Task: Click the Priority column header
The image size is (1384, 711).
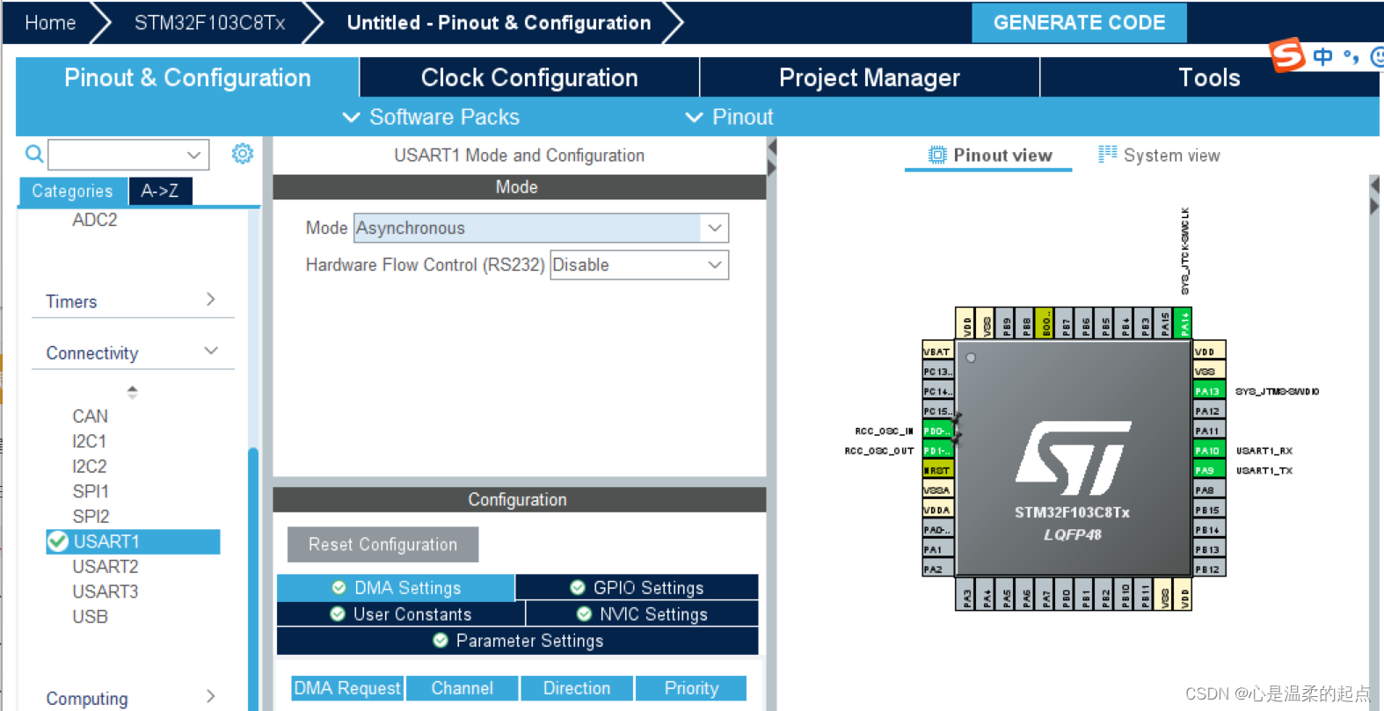Action: pyautogui.click(x=691, y=688)
